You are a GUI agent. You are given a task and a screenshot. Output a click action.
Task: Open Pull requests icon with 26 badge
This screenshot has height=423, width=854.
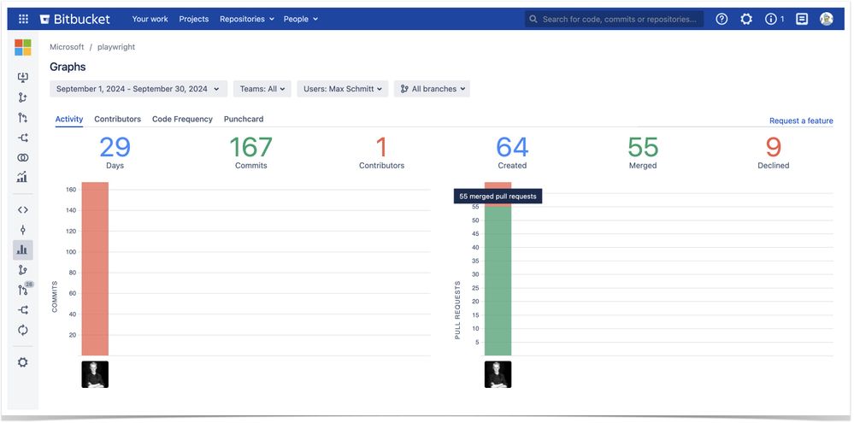point(24,289)
